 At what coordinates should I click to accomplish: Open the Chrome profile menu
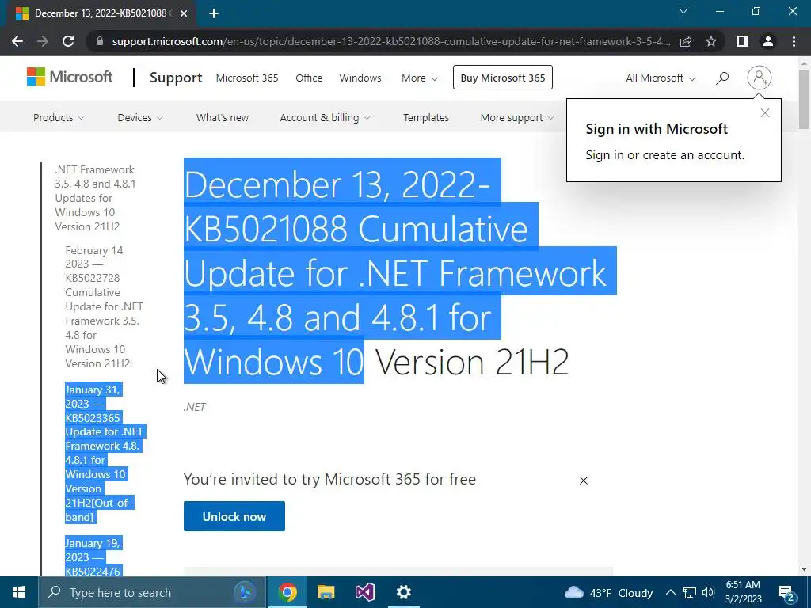click(768, 41)
